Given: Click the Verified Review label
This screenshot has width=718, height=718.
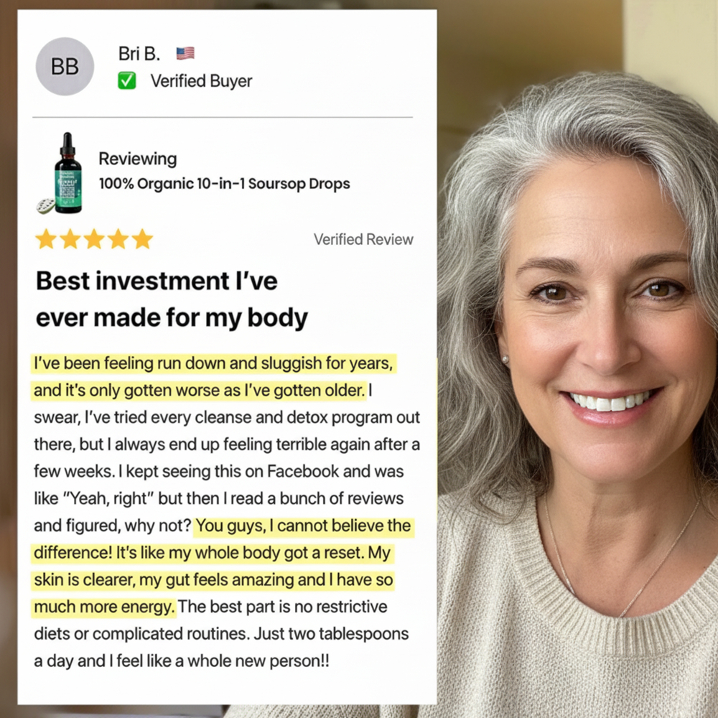Looking at the screenshot, I should coord(363,239).
